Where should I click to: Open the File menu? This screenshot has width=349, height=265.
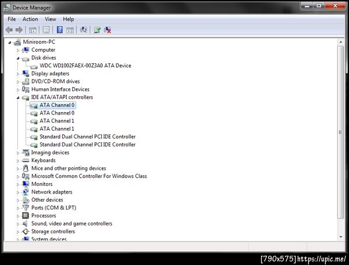(12, 19)
